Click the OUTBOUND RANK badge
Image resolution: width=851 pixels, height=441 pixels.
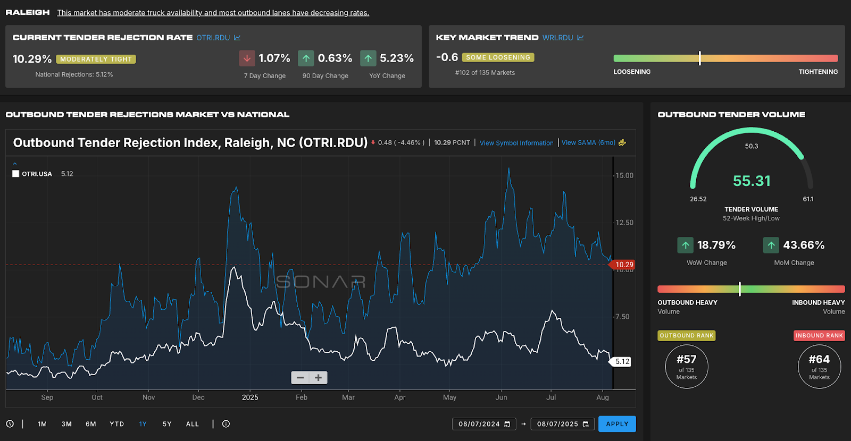pyautogui.click(x=687, y=336)
